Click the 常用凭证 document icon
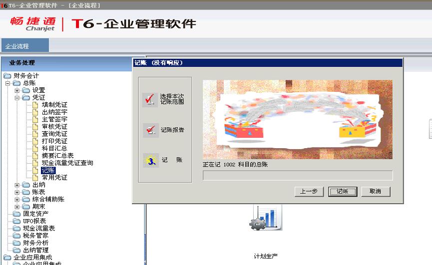Viewport: 432px width, 265px height. point(35,178)
